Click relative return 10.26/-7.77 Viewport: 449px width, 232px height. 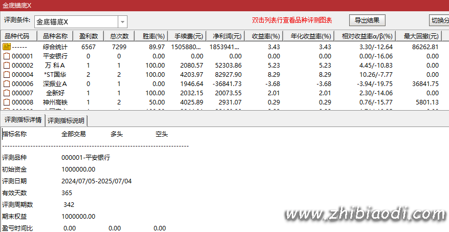click(376, 74)
